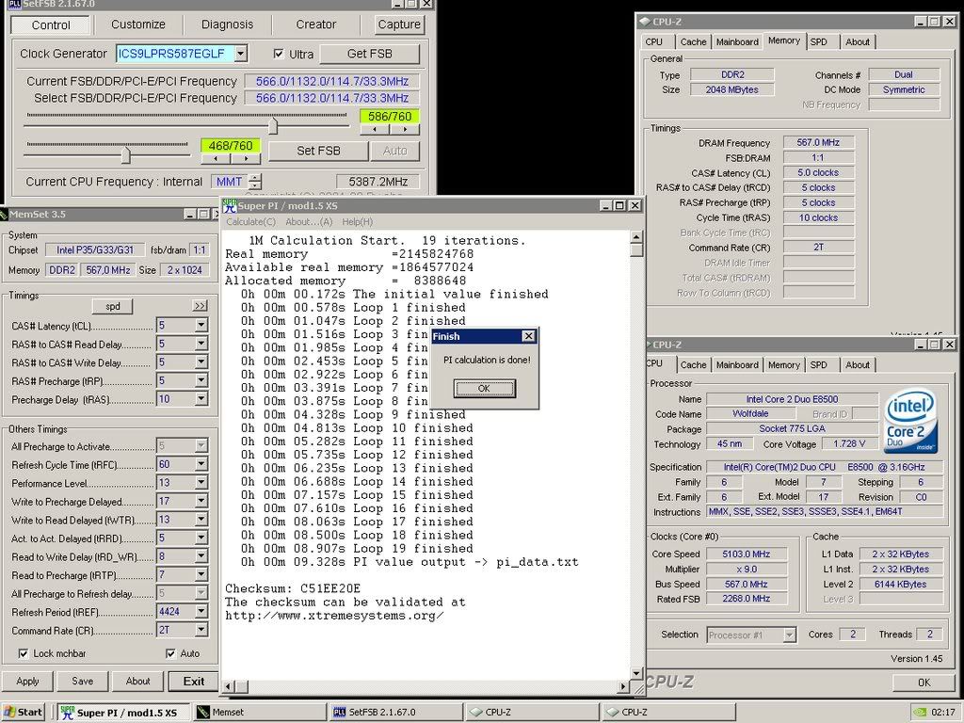Screen dimensions: 964x723
Task: Click the Exit button in MemSet
Action: [x=194, y=681]
